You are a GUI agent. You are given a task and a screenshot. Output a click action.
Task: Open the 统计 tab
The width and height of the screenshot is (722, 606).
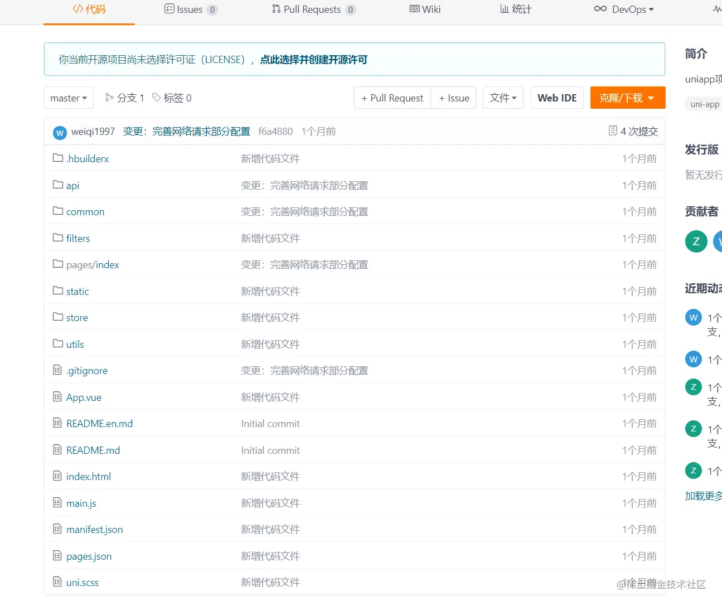point(516,9)
